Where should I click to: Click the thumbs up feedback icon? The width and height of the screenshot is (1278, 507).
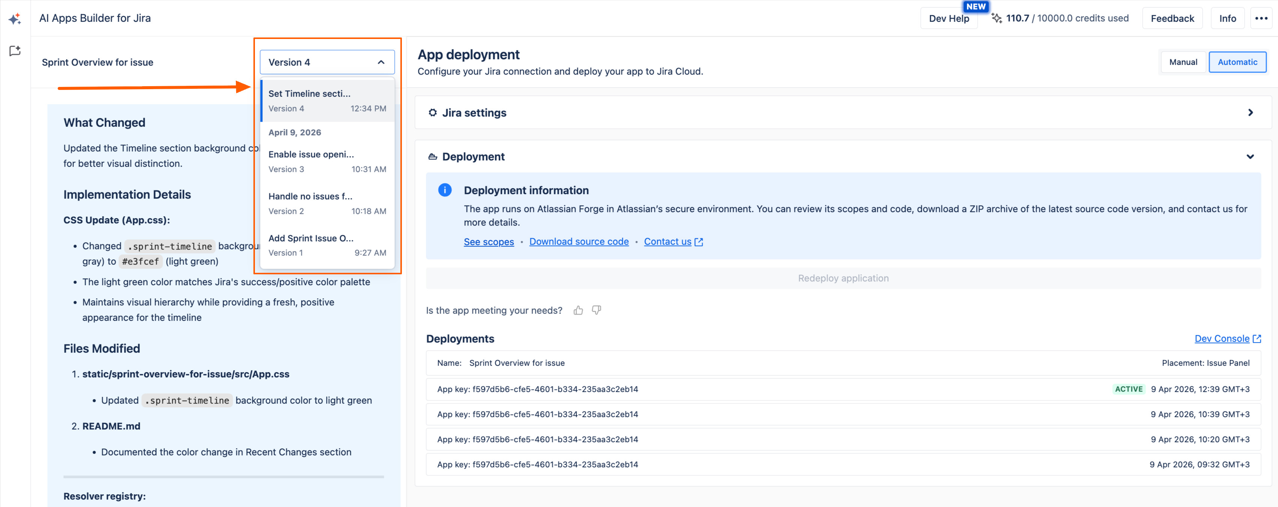click(x=578, y=311)
